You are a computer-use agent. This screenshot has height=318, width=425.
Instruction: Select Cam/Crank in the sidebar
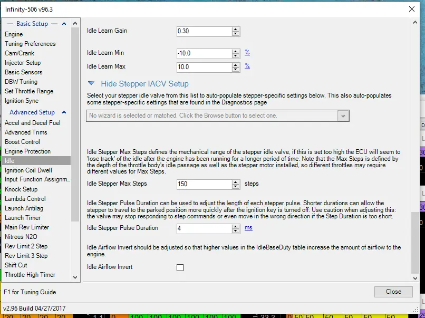click(x=20, y=53)
